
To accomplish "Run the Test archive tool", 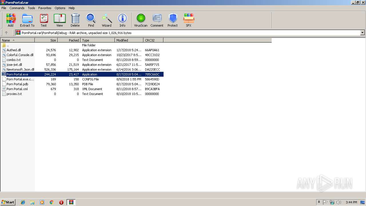I will pyautogui.click(x=44, y=20).
